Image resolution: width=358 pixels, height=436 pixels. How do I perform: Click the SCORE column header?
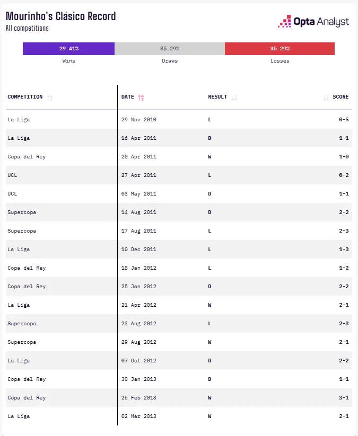(x=340, y=97)
